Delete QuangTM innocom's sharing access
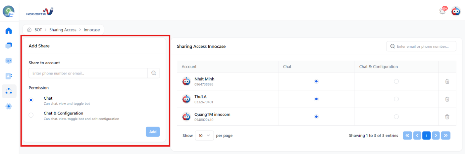This screenshot has height=154, width=465. point(447,117)
